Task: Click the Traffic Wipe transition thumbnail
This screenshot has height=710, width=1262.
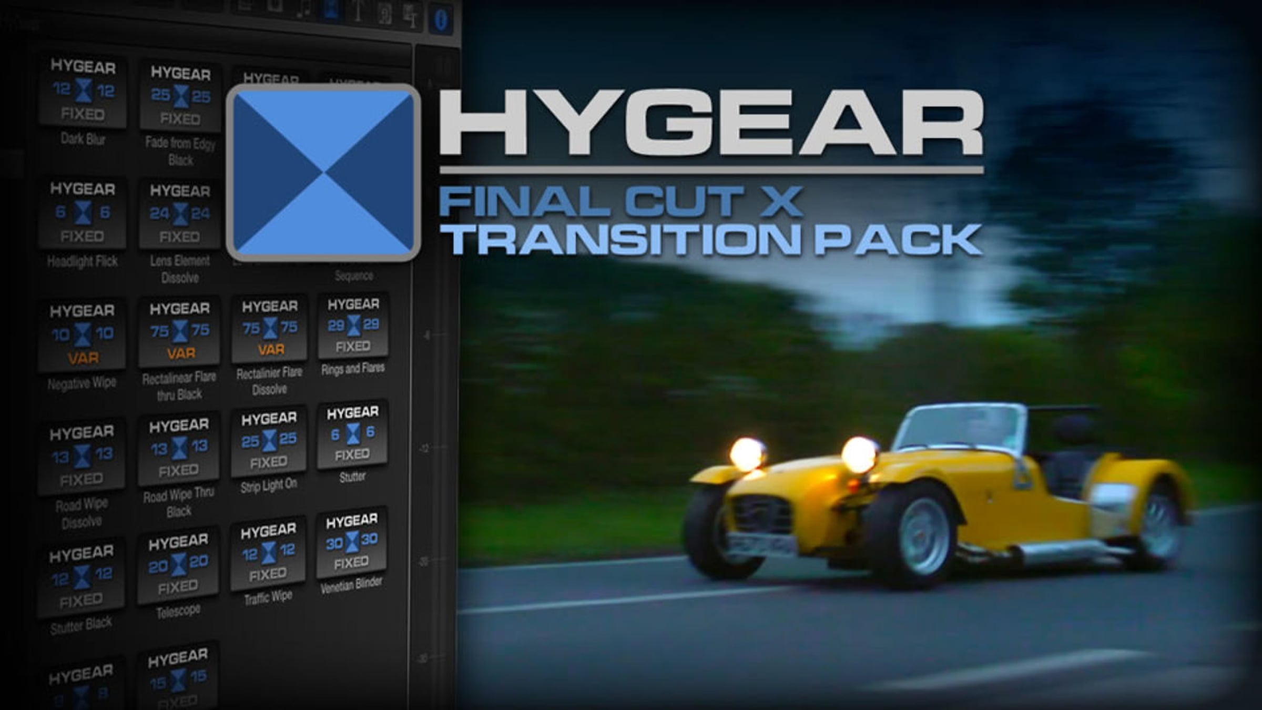Action: (268, 553)
